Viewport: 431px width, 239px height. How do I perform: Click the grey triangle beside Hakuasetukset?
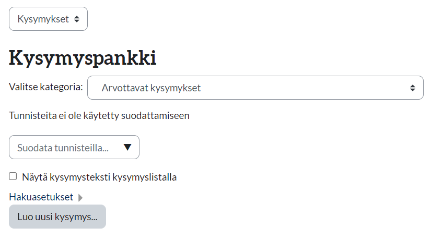click(x=80, y=198)
